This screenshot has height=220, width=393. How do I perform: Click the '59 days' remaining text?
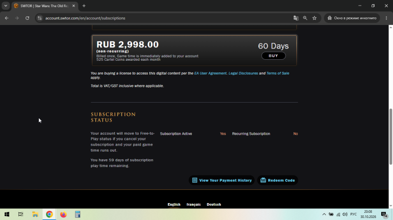(x=117, y=160)
